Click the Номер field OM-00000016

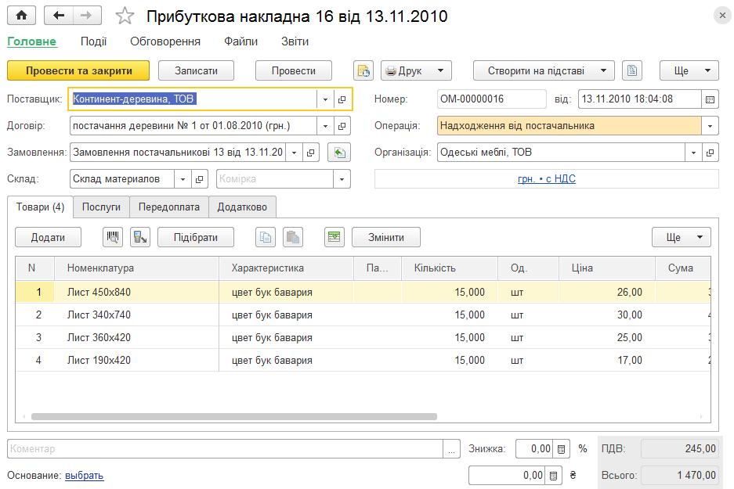tap(491, 99)
